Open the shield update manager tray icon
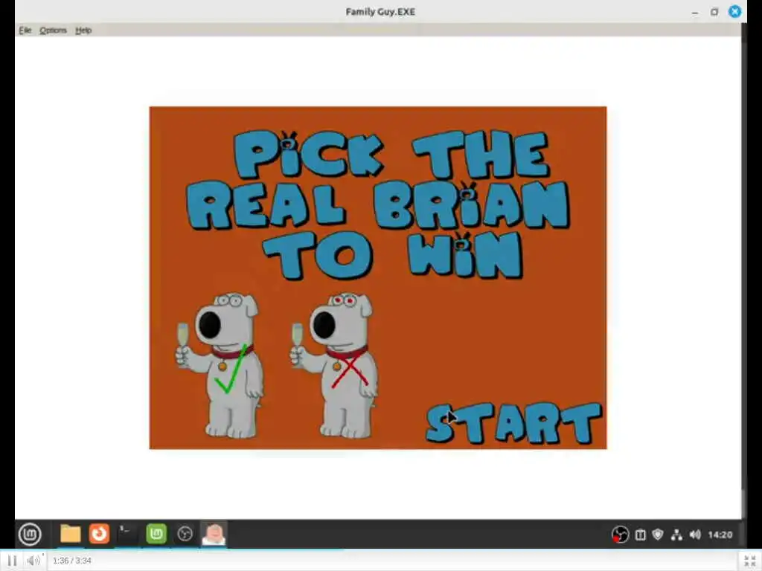Viewport: 762px width, 571px height. [x=658, y=535]
